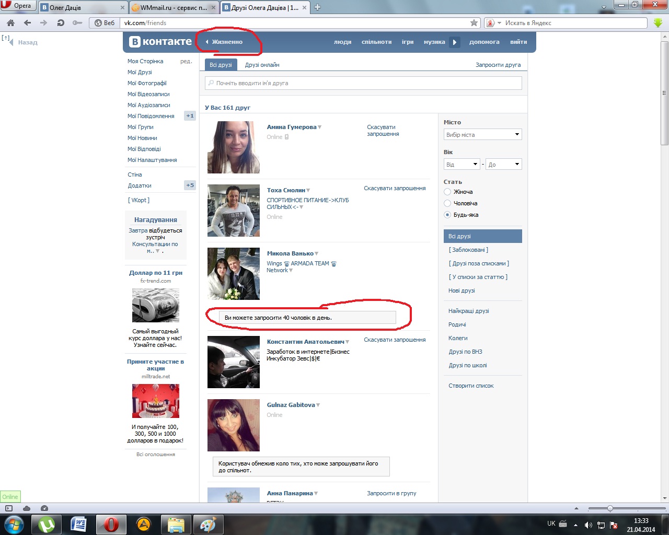
Task: Click the VKontakte logo
Action: (160, 42)
